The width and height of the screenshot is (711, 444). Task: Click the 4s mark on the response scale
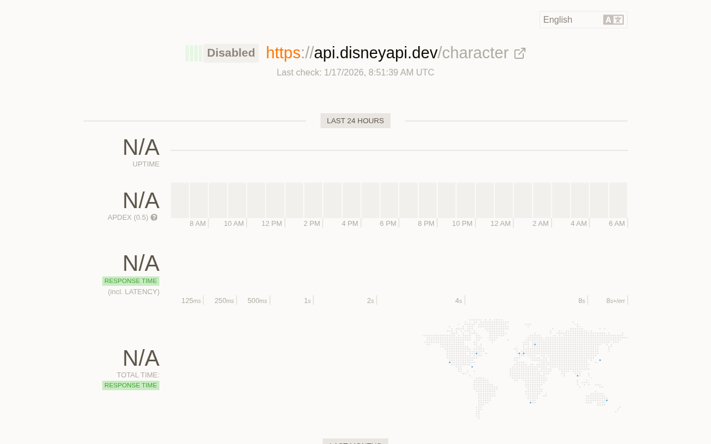click(x=458, y=301)
